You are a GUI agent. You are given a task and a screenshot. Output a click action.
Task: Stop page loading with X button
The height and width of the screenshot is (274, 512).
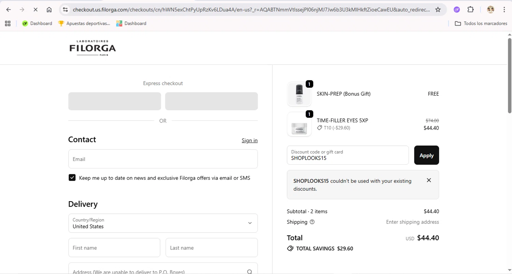(x=35, y=10)
